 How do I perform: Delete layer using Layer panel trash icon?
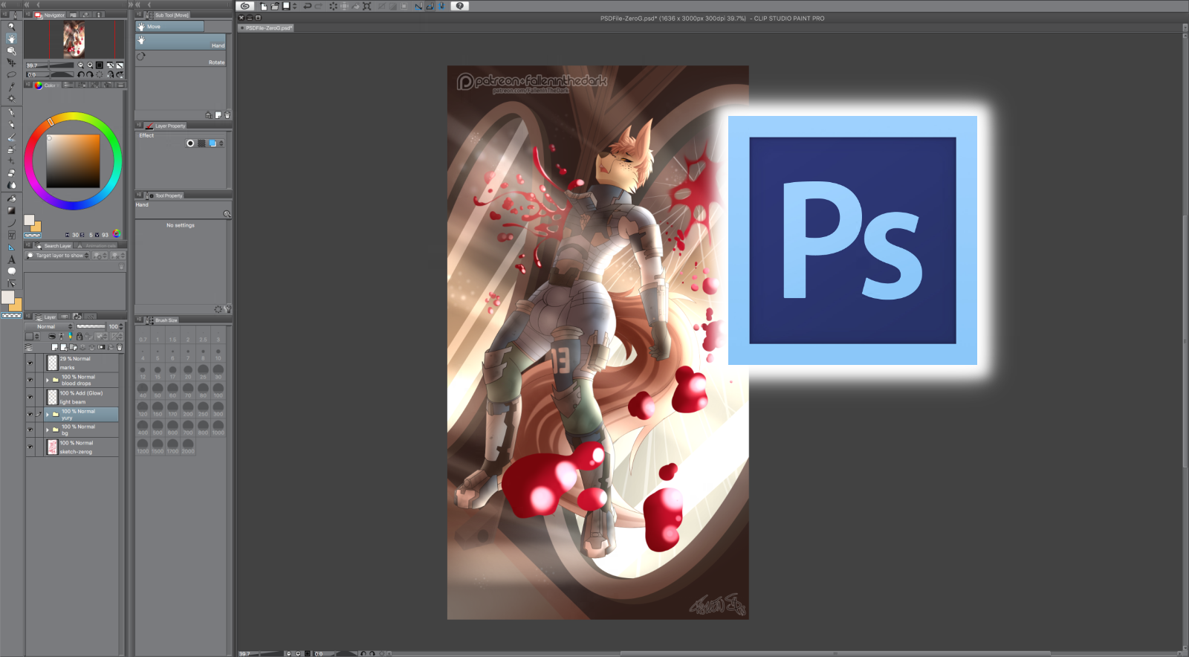tap(120, 347)
